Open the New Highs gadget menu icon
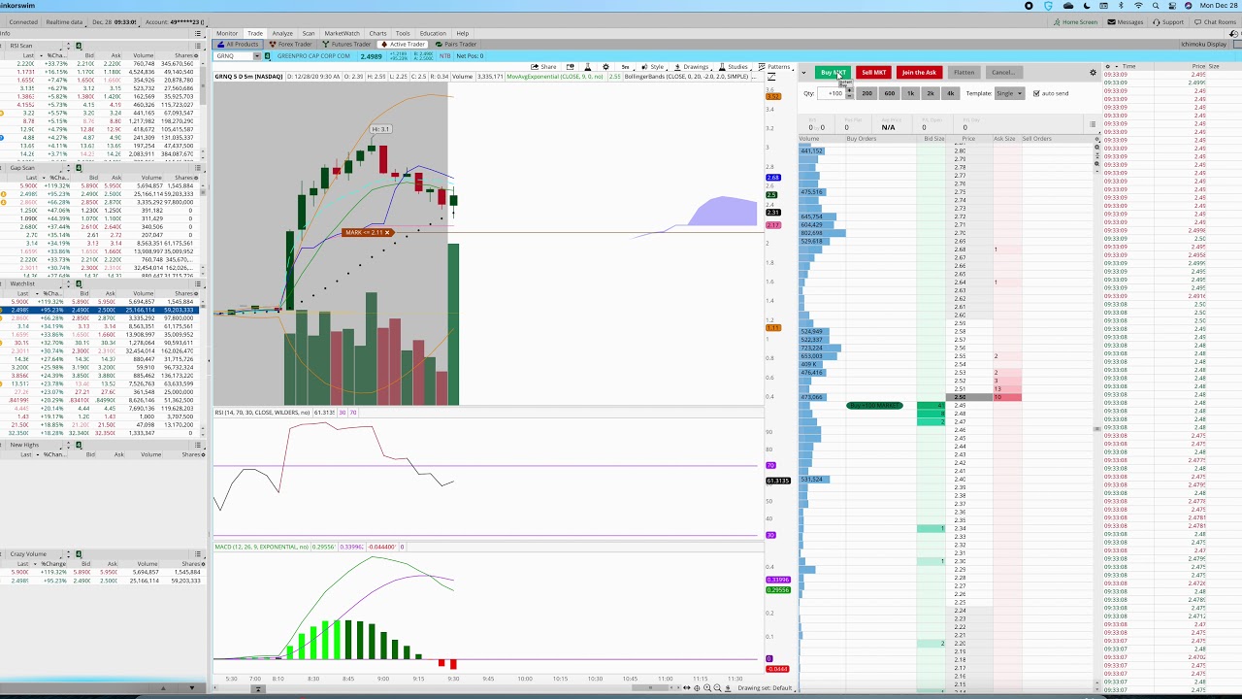1242x699 pixels. 199,445
